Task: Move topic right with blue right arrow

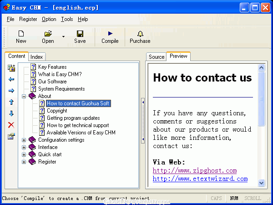Action: point(11,91)
